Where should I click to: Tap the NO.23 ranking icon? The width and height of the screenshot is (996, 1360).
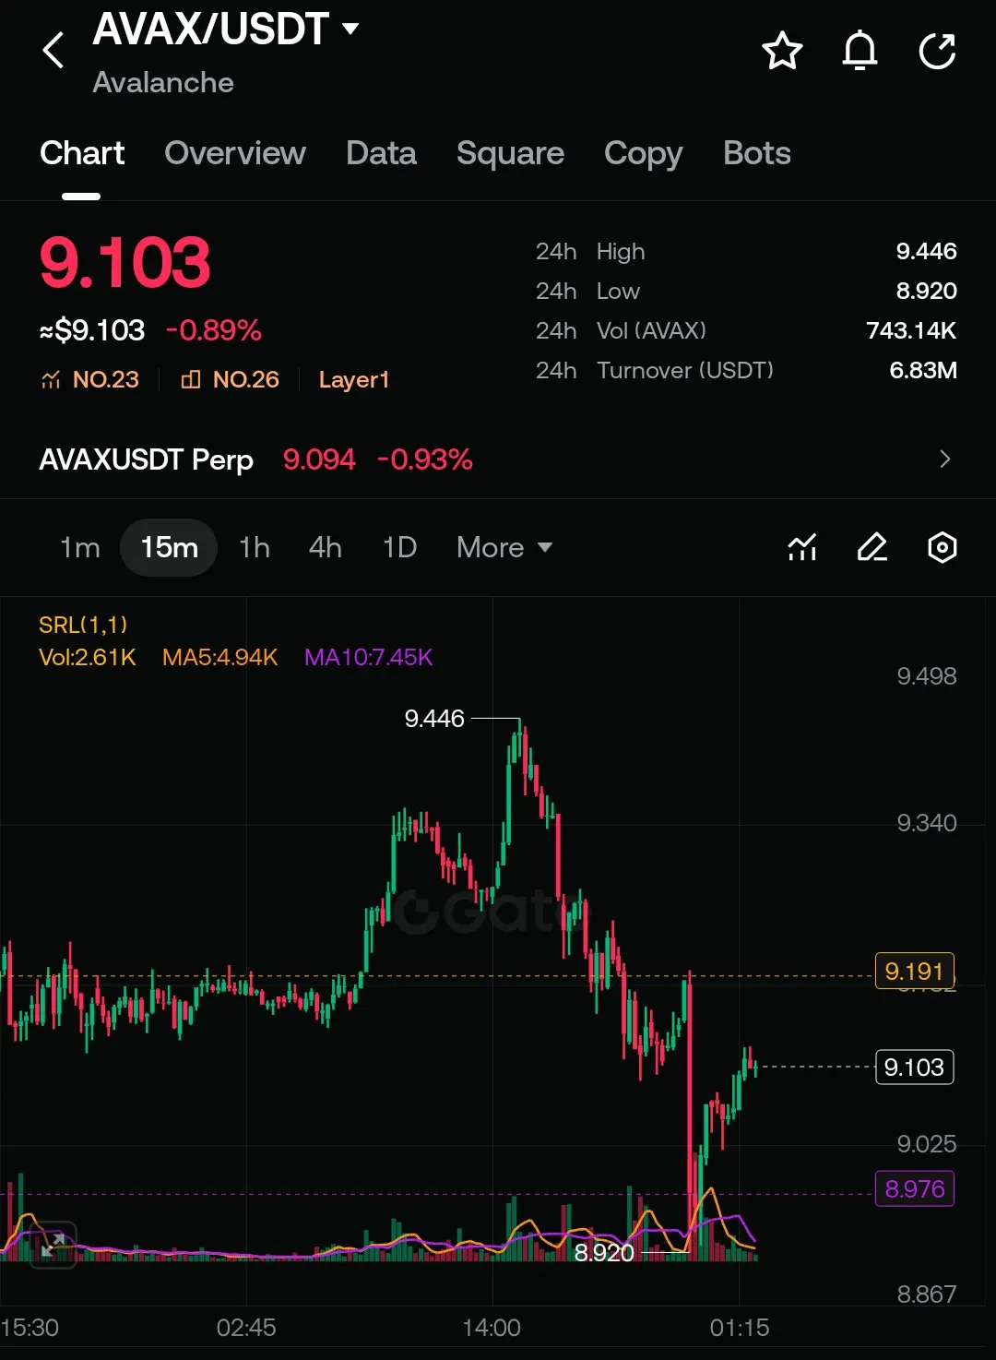(51, 380)
